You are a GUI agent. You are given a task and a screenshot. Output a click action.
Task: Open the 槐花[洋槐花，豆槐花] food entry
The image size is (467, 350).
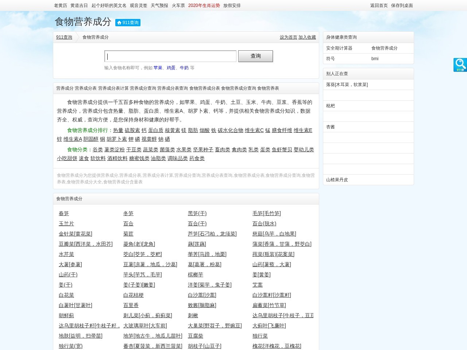click(277, 346)
